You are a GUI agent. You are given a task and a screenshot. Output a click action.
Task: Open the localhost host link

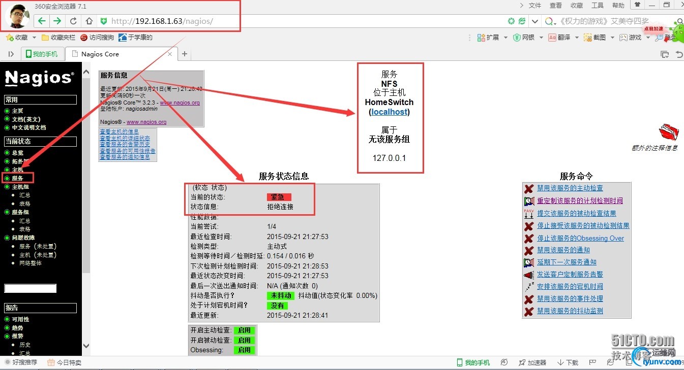click(390, 112)
